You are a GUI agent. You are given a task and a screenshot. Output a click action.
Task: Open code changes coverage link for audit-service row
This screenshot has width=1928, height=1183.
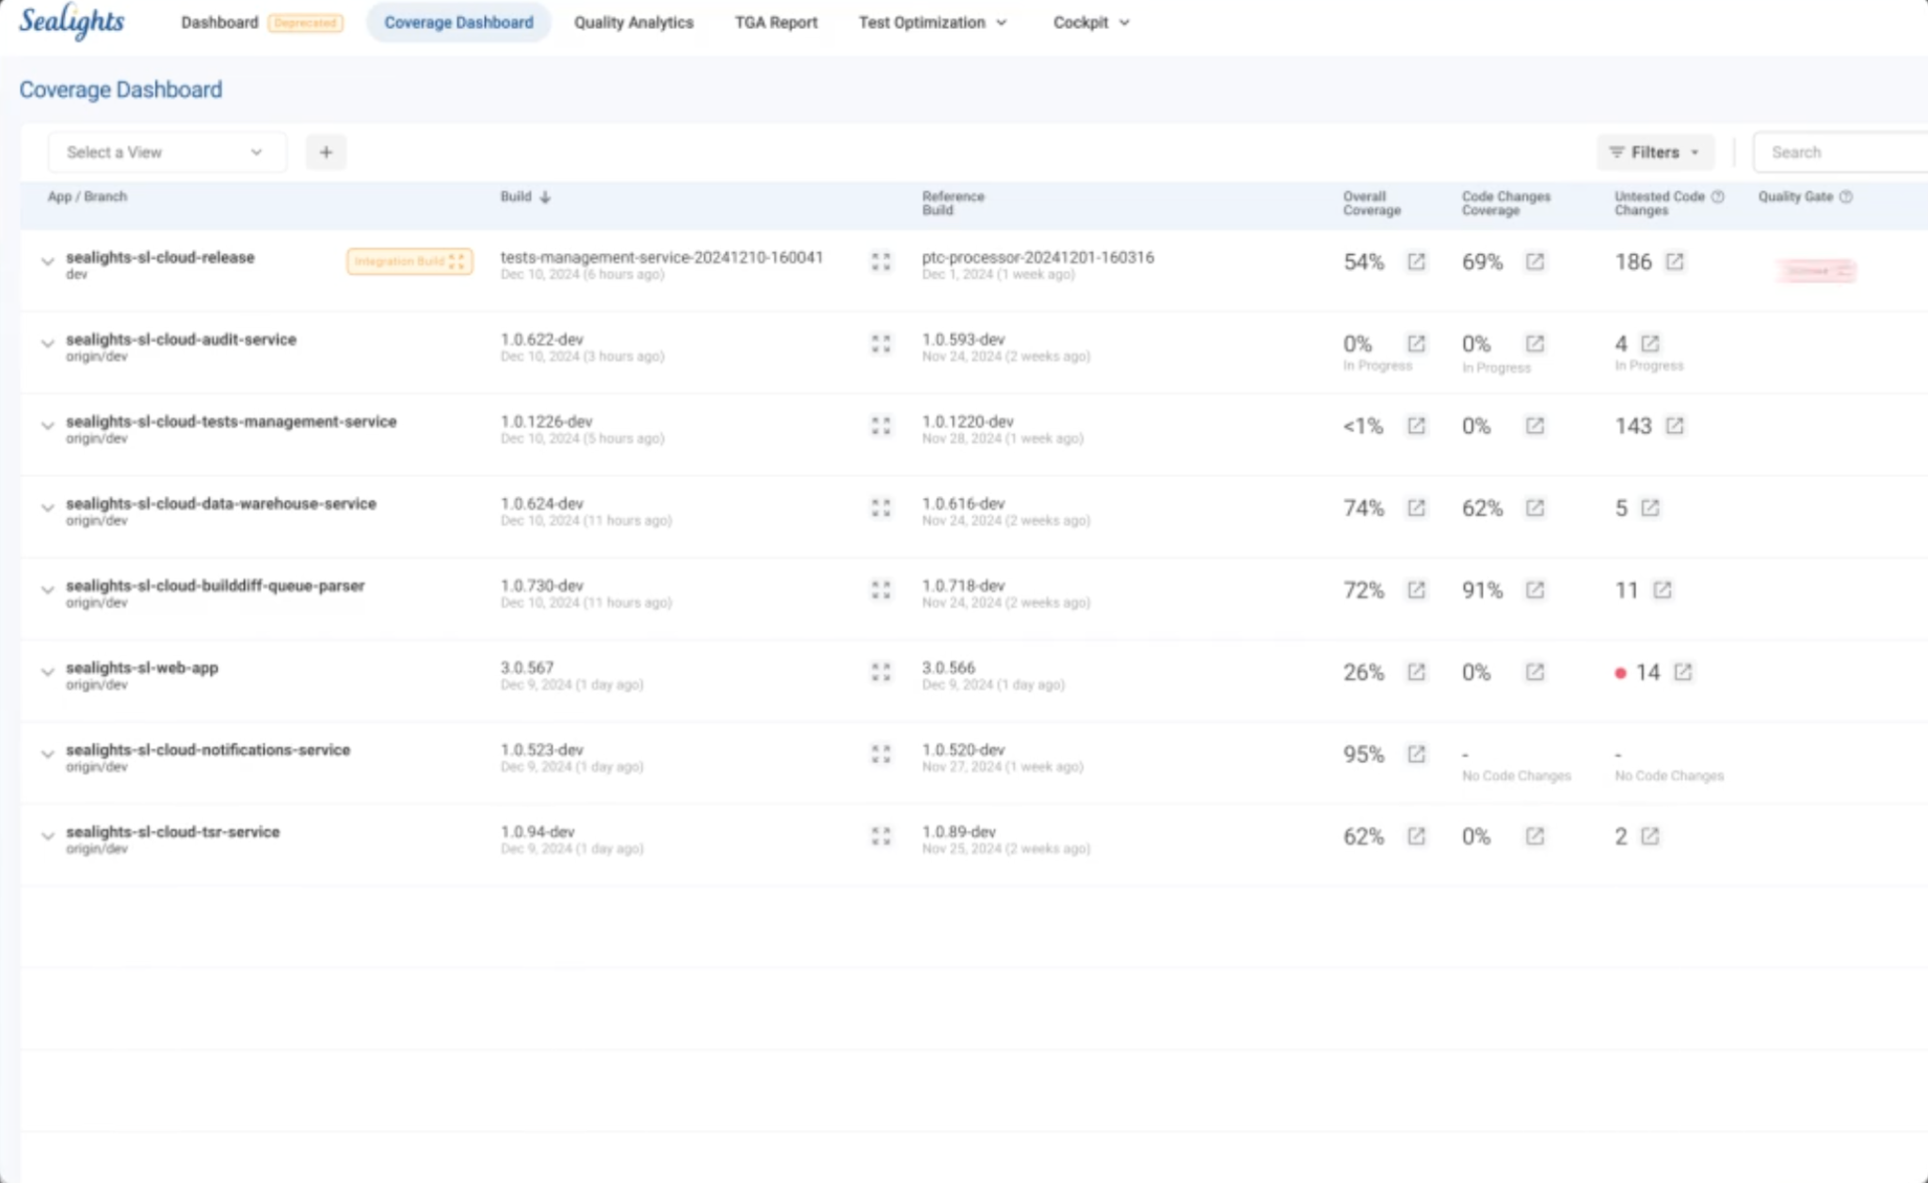(x=1534, y=344)
